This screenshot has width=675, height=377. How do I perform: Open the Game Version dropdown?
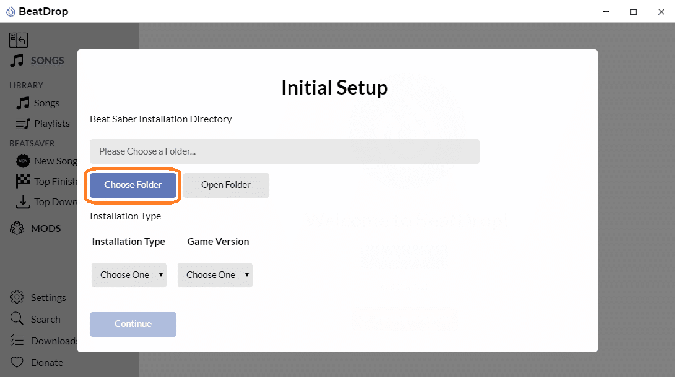point(216,275)
